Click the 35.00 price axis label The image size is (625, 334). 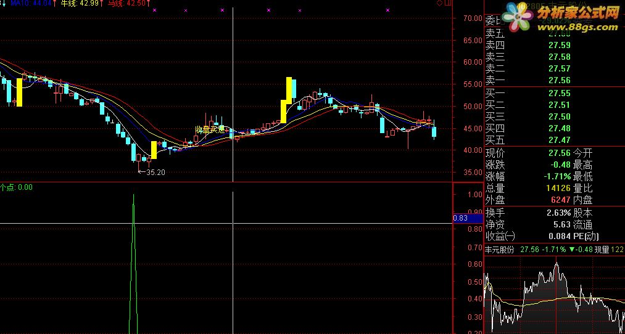pyautogui.click(x=473, y=173)
